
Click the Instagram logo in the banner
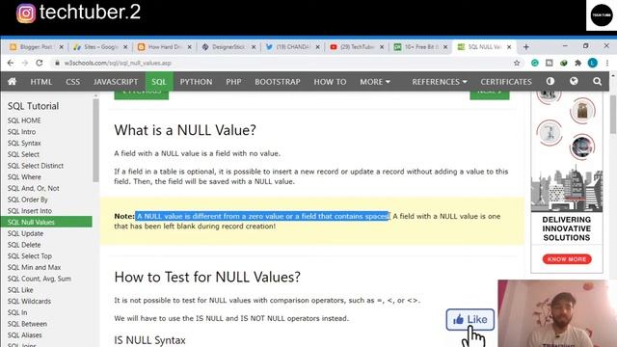click(x=26, y=13)
